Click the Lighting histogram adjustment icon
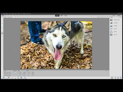123x92 pixels. click(x=111, y=26)
